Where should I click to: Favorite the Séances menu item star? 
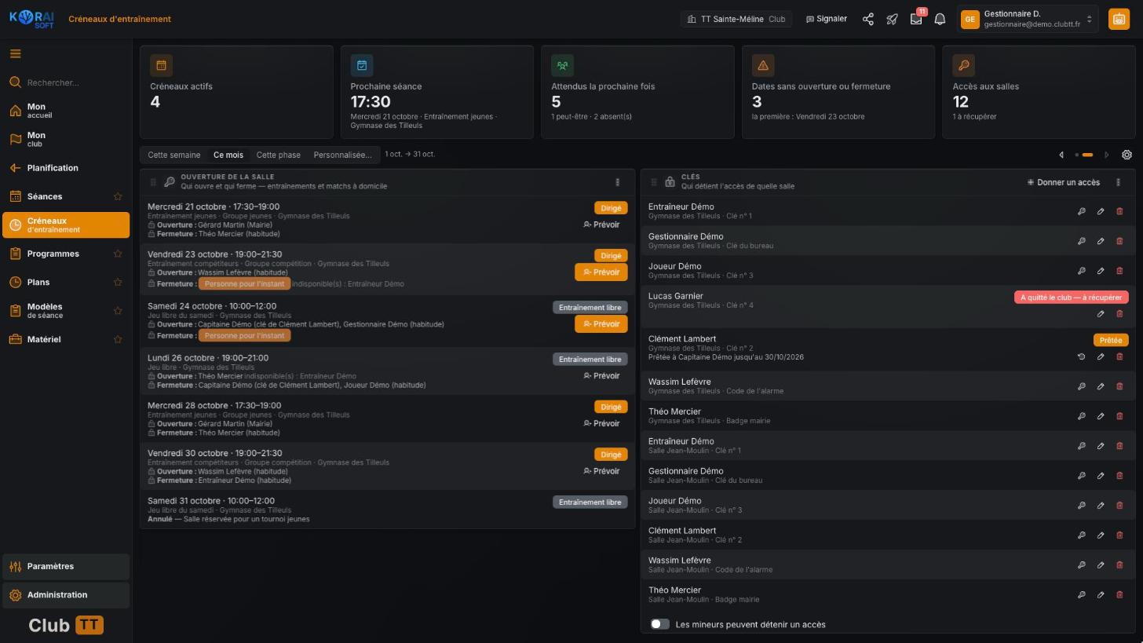(118, 196)
